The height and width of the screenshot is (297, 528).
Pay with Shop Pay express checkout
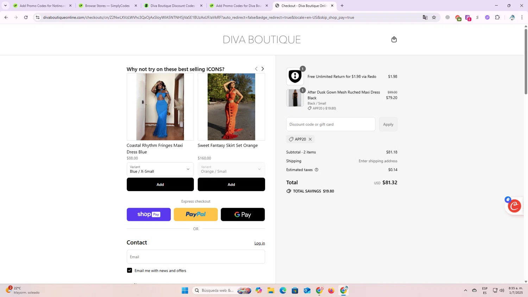(x=149, y=214)
